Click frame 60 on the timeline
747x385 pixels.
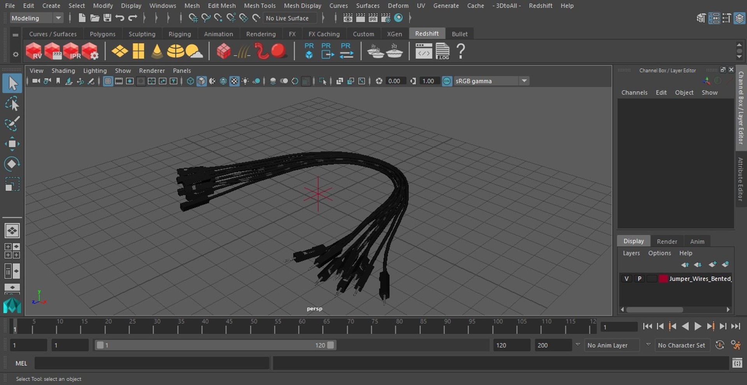point(302,326)
